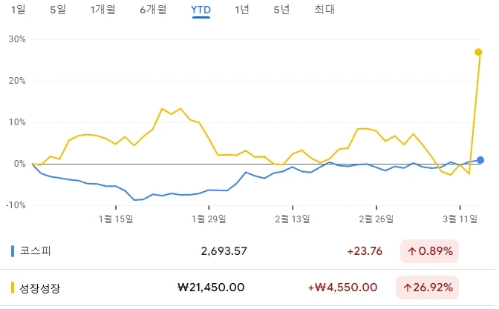Open the 성장성장 stock row

click(x=247, y=288)
